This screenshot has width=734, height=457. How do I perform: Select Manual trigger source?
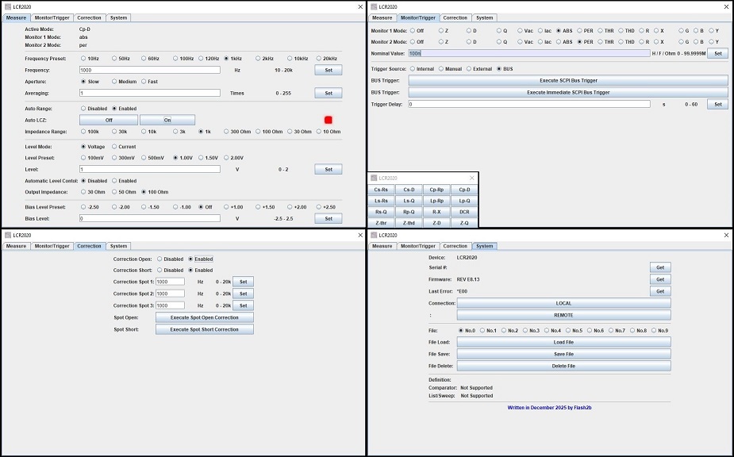coord(441,69)
